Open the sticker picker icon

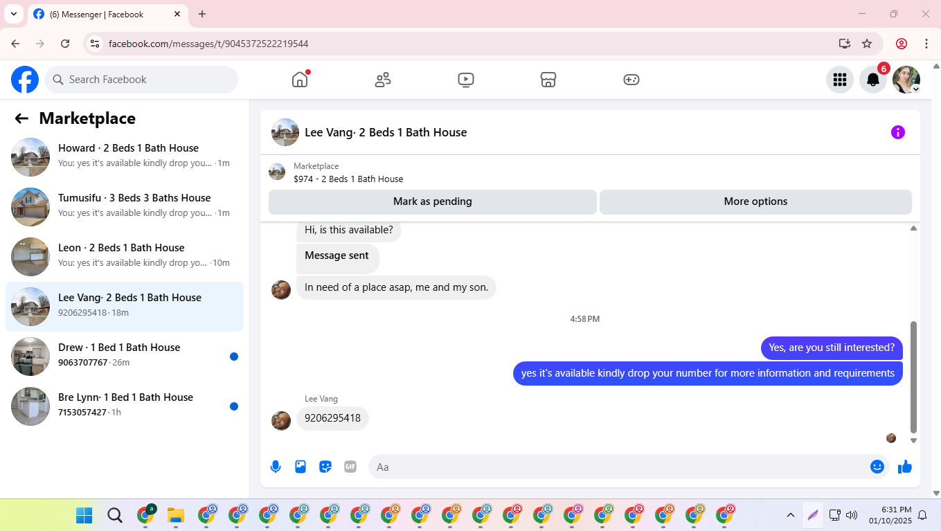click(x=325, y=467)
